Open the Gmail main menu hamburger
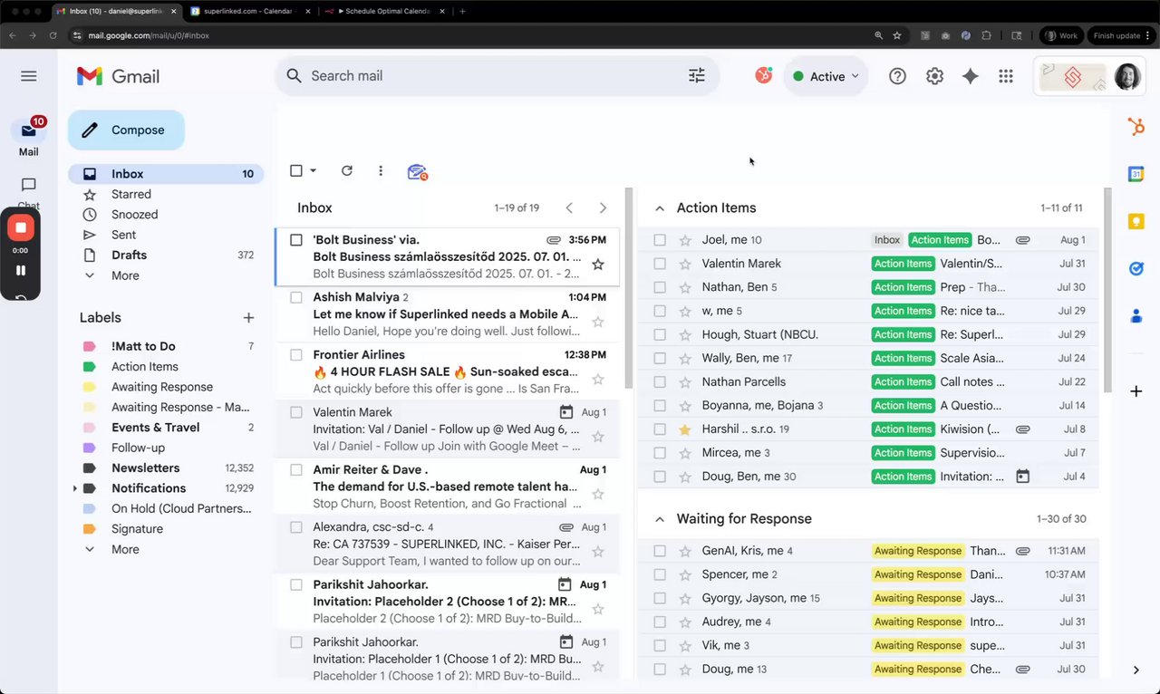 [x=29, y=76]
